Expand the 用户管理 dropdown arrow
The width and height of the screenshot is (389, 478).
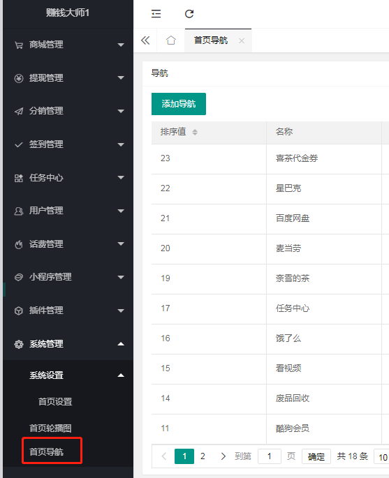pos(121,211)
